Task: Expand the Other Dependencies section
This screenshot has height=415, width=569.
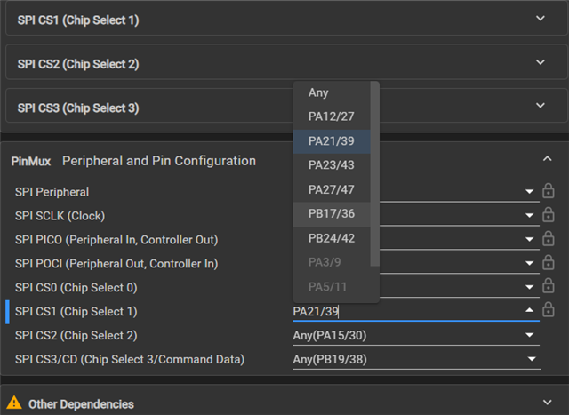Action: click(x=548, y=402)
